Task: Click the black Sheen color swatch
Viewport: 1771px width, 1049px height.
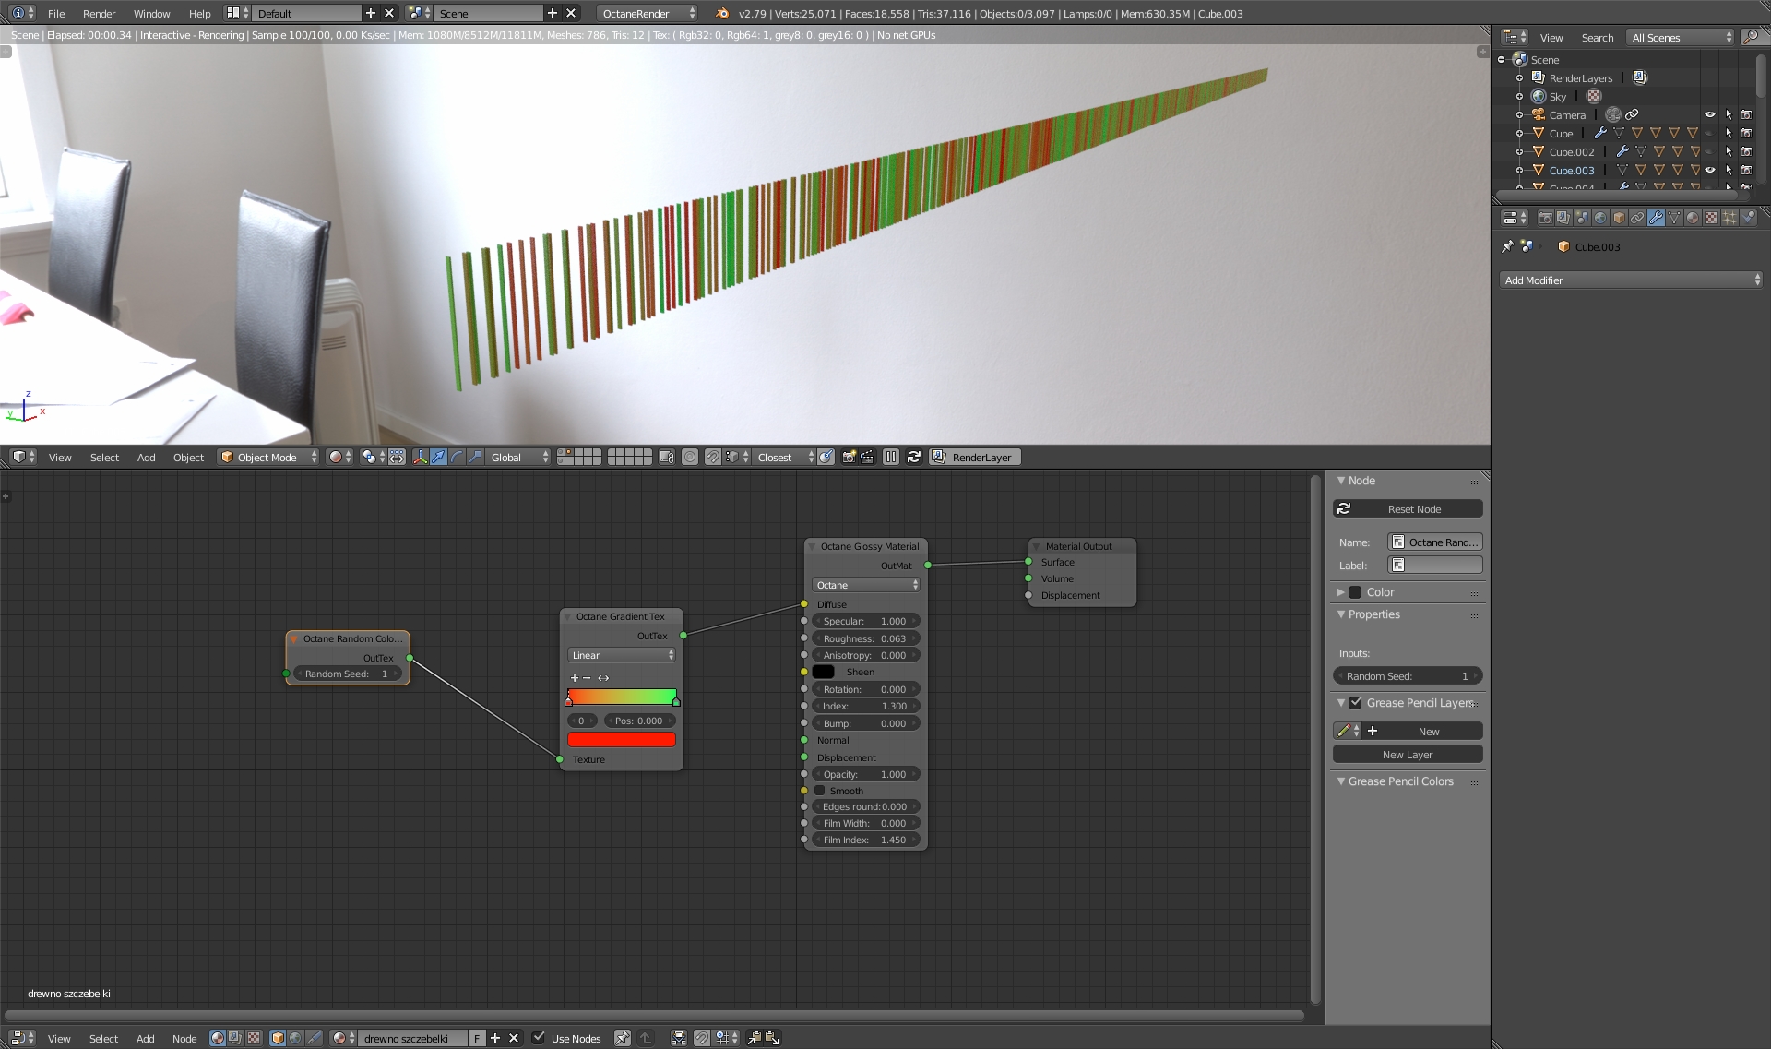Action: [x=824, y=672]
